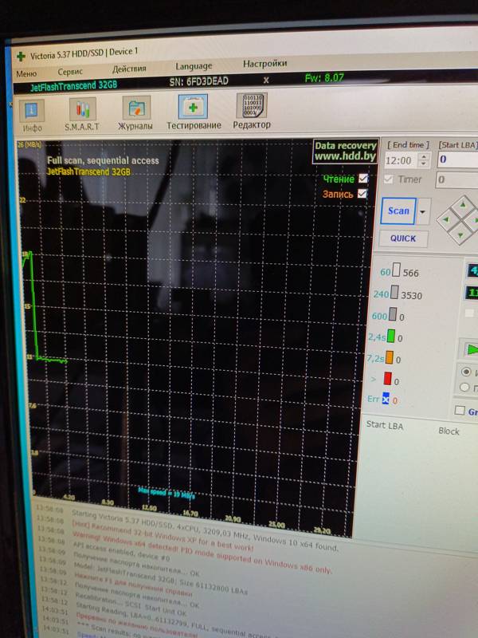Open the Инфо drive info panel
Viewport: 478px width, 638px height.
[x=32, y=112]
